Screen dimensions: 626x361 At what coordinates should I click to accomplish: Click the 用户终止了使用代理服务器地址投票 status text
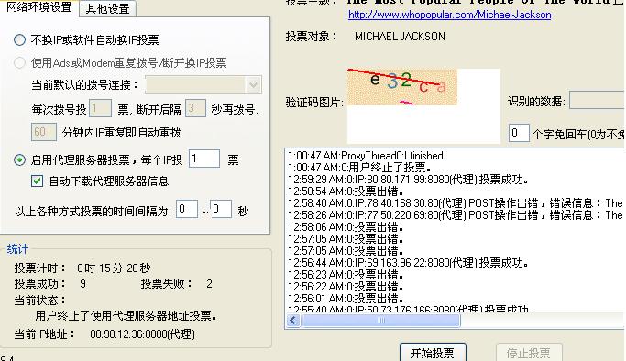[x=126, y=316]
